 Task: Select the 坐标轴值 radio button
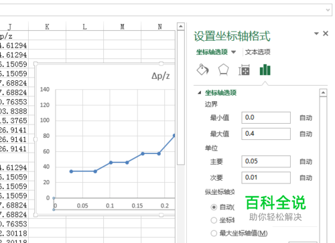214,220
